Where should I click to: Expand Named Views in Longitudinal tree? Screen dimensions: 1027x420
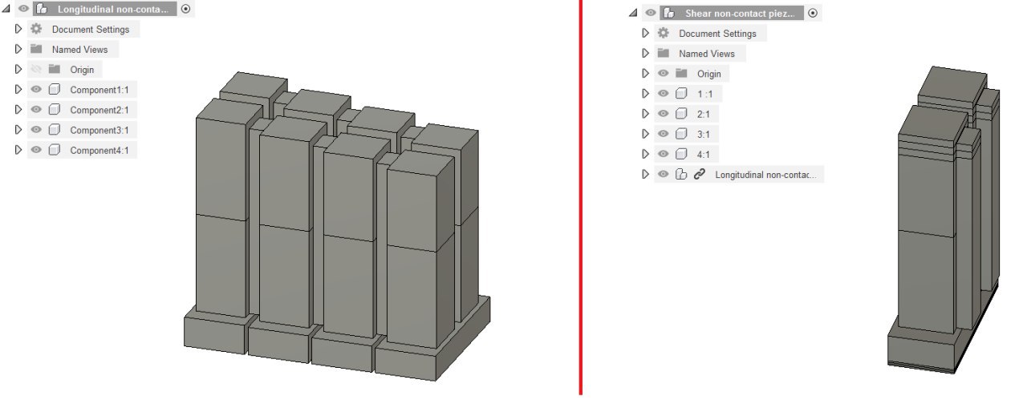point(18,49)
